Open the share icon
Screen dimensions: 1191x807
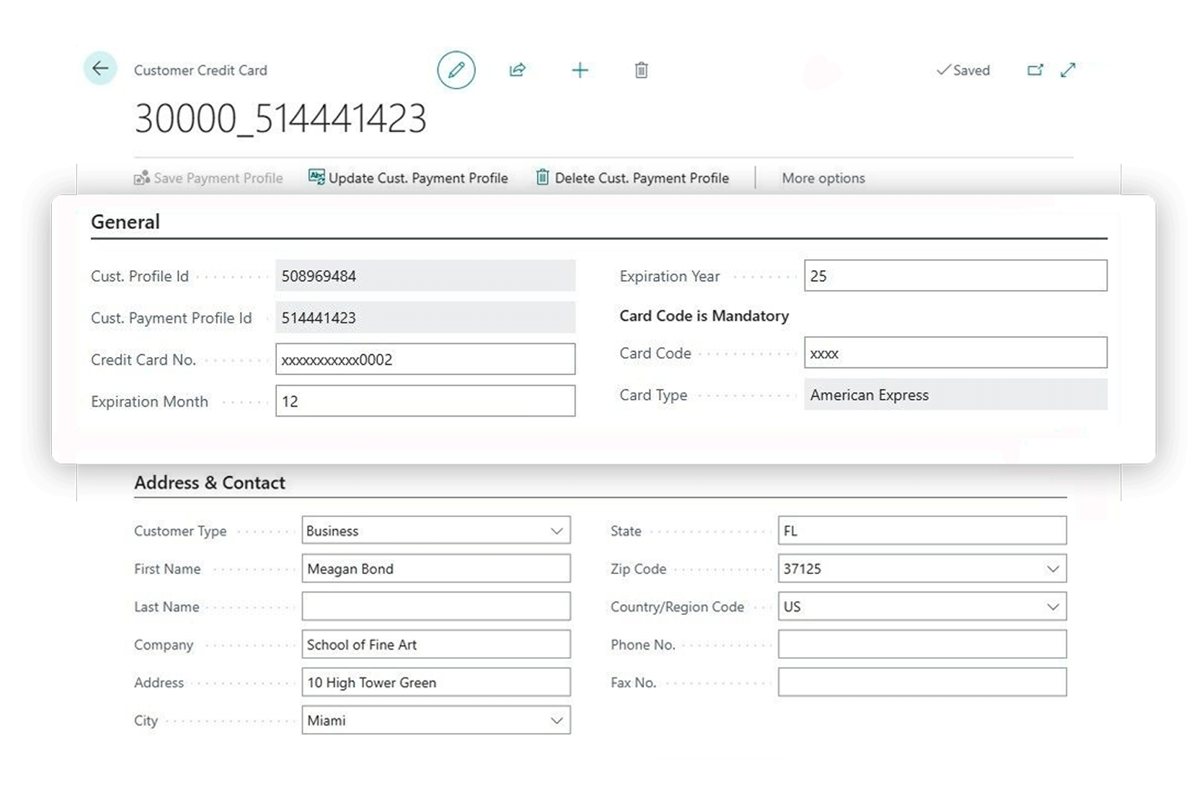point(518,70)
